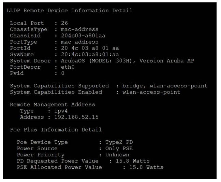Viewport: 221px width, 182px height.
Task: Click the PortDescr value eth0
Action: [x=68, y=67]
